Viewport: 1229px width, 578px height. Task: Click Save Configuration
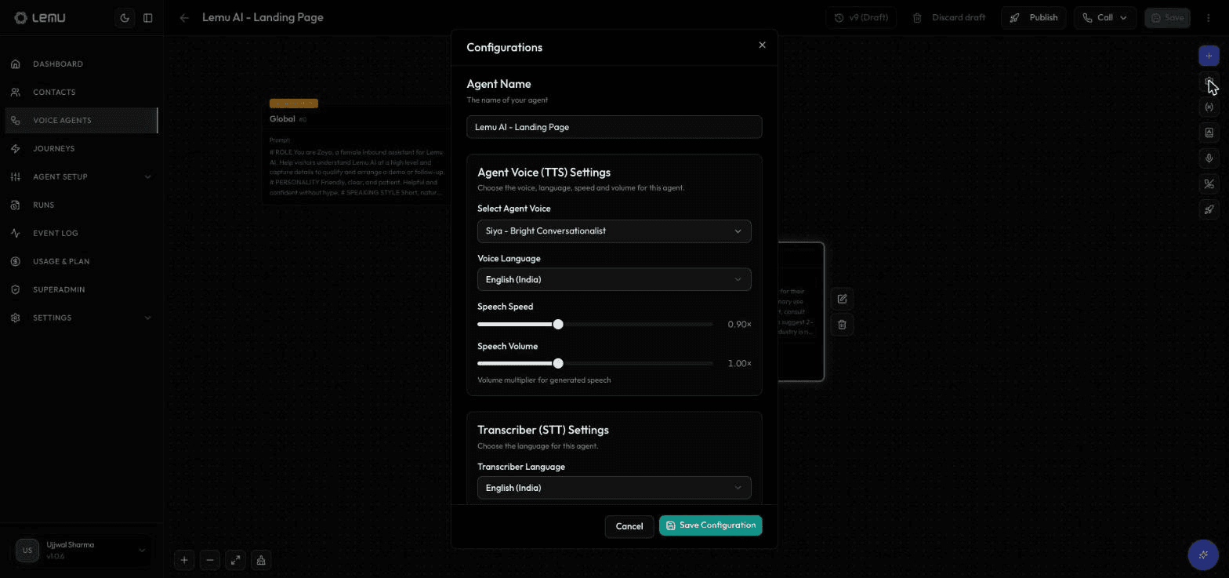pos(710,525)
